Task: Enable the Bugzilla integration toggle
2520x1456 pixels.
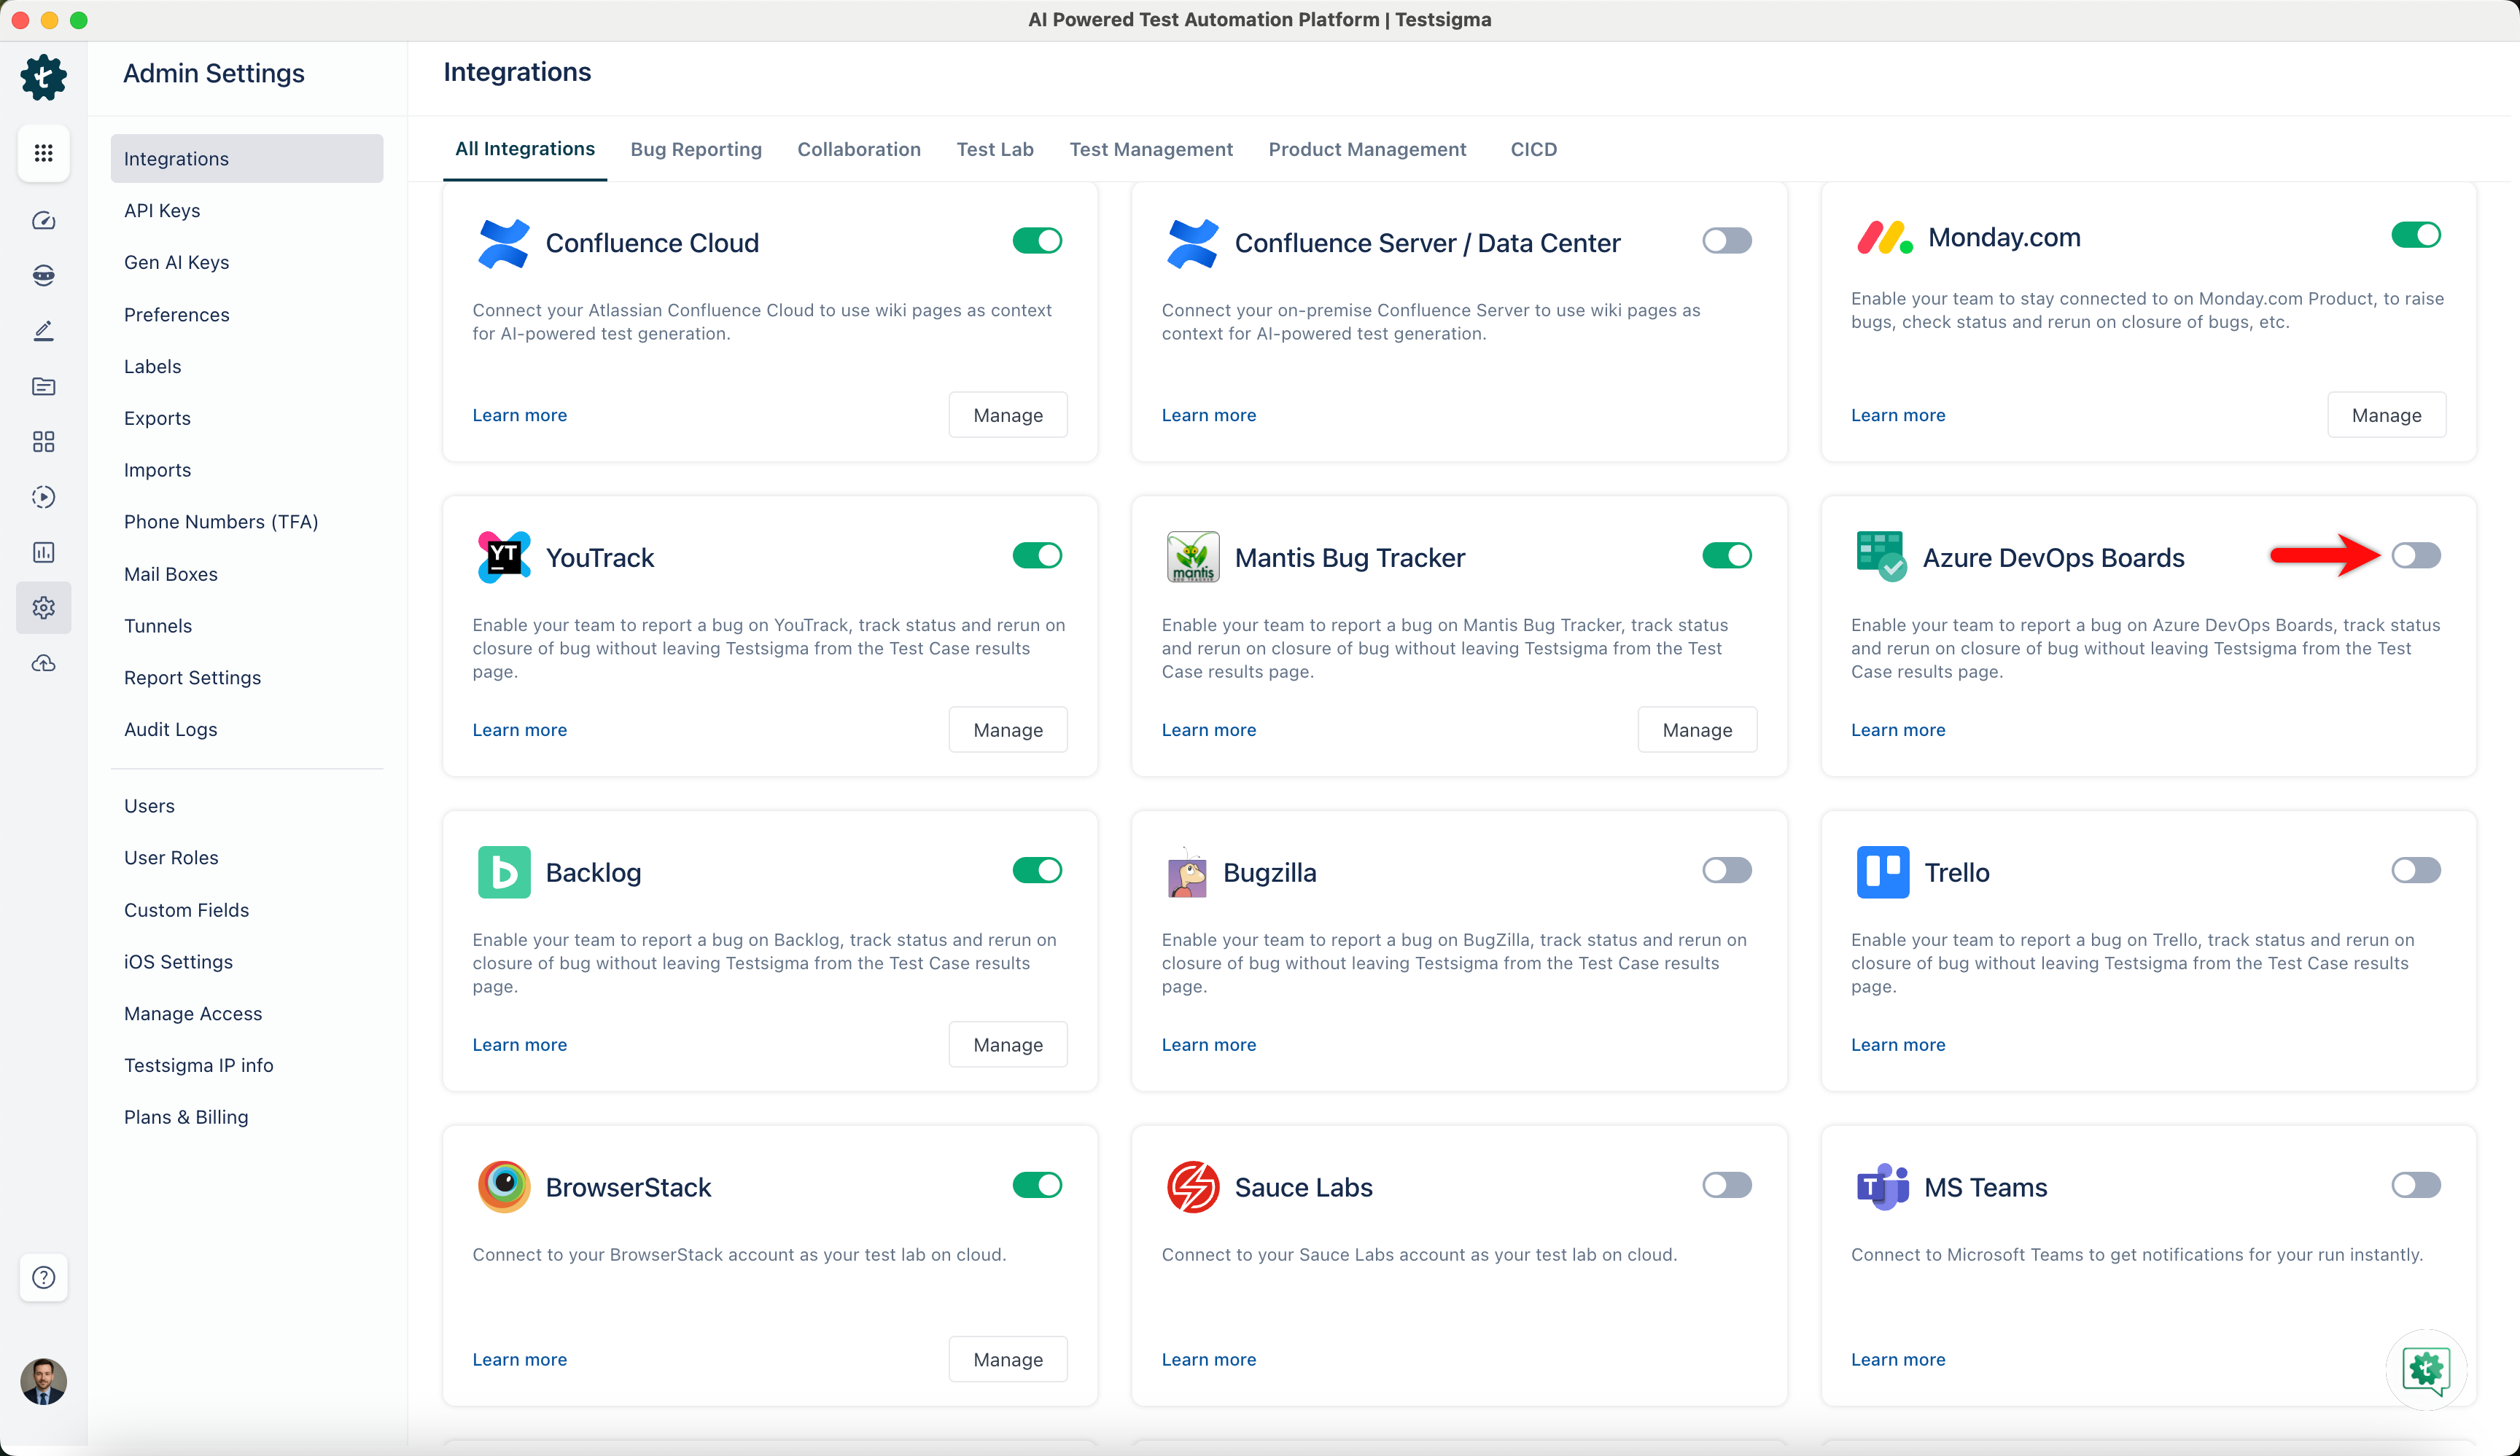Action: [x=1726, y=870]
